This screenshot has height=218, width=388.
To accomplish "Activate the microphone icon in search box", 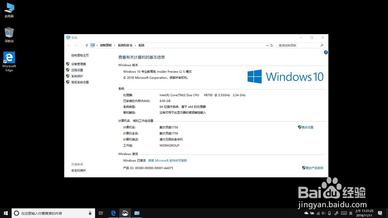I will (x=90, y=213).
